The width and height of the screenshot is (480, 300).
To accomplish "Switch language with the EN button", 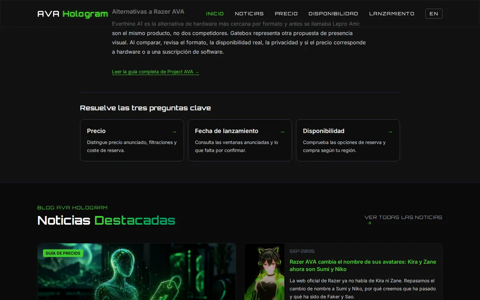I will (434, 14).
